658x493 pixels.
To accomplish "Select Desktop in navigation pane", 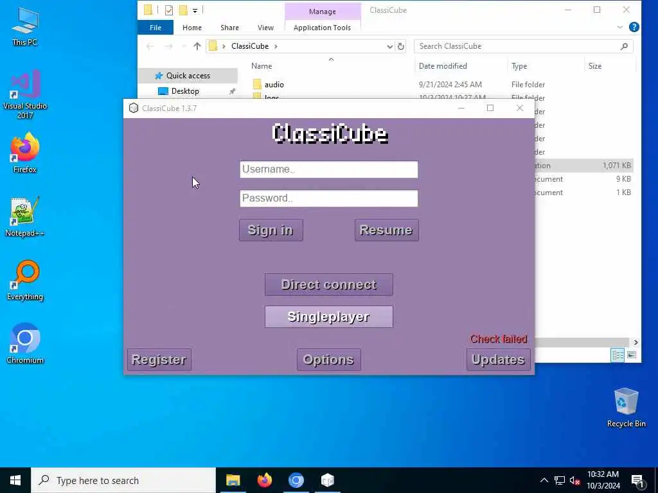I will [185, 91].
